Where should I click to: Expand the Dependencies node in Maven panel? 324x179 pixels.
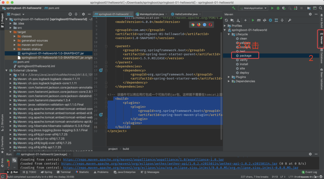click(229, 81)
